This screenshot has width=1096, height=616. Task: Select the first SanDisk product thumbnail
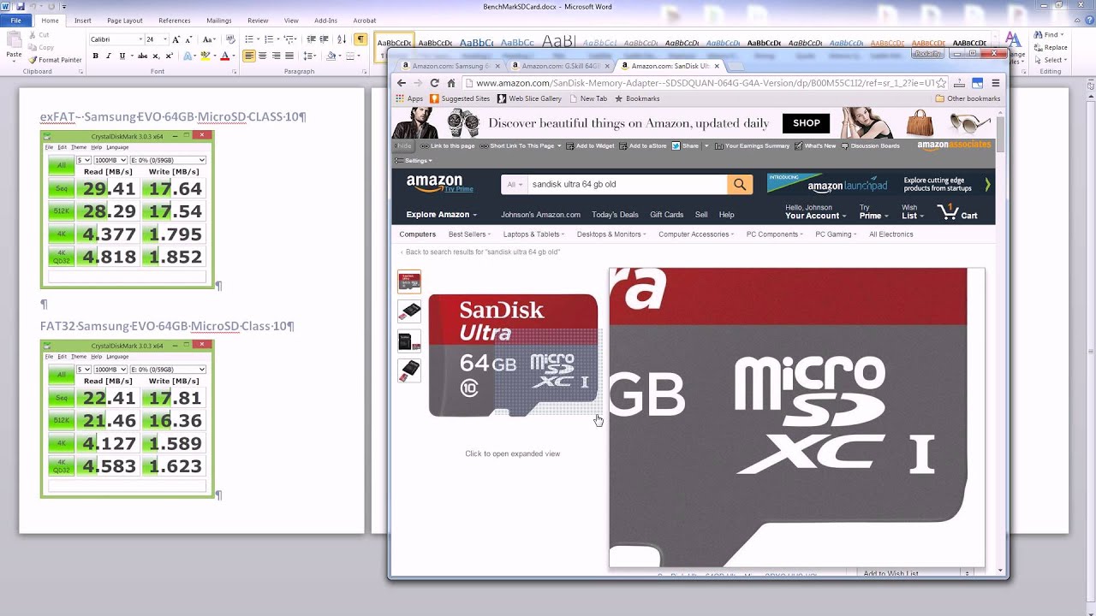pos(409,281)
